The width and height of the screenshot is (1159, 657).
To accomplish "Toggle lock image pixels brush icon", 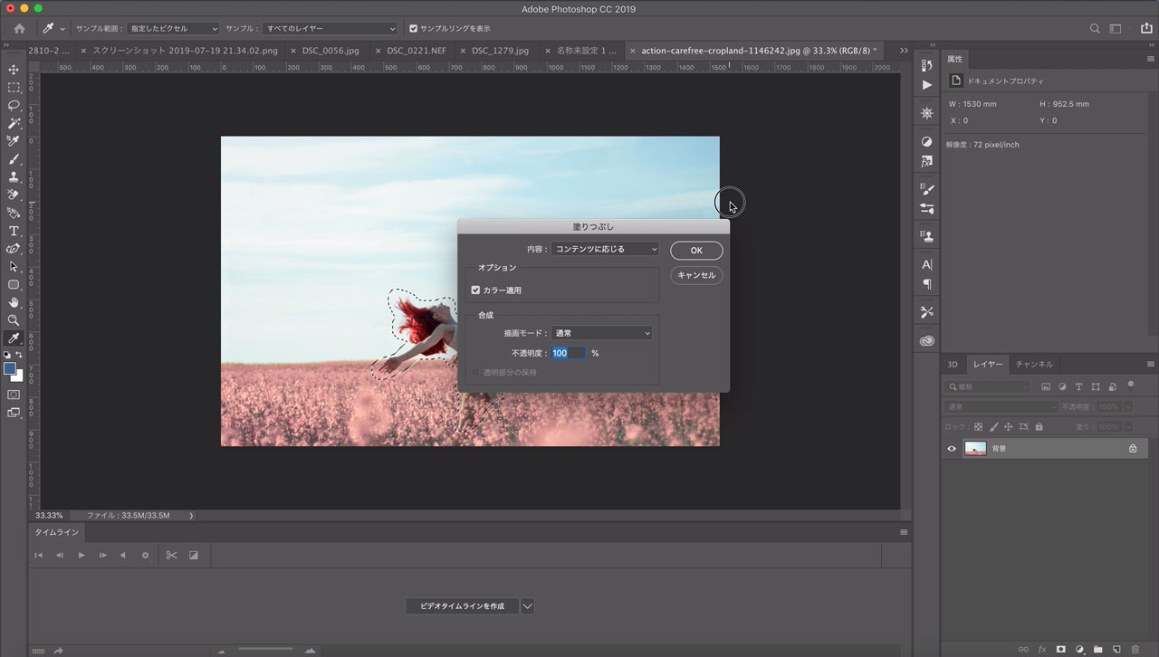I will tap(993, 426).
